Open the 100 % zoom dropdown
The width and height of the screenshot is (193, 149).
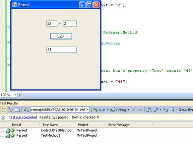click(15, 95)
